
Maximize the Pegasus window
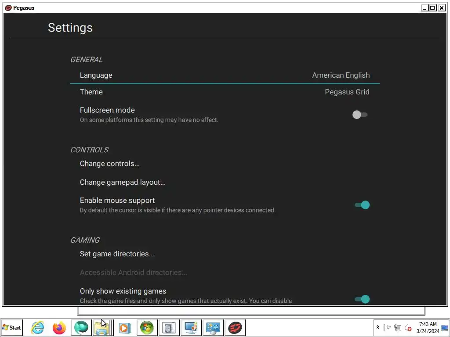pyautogui.click(x=433, y=8)
